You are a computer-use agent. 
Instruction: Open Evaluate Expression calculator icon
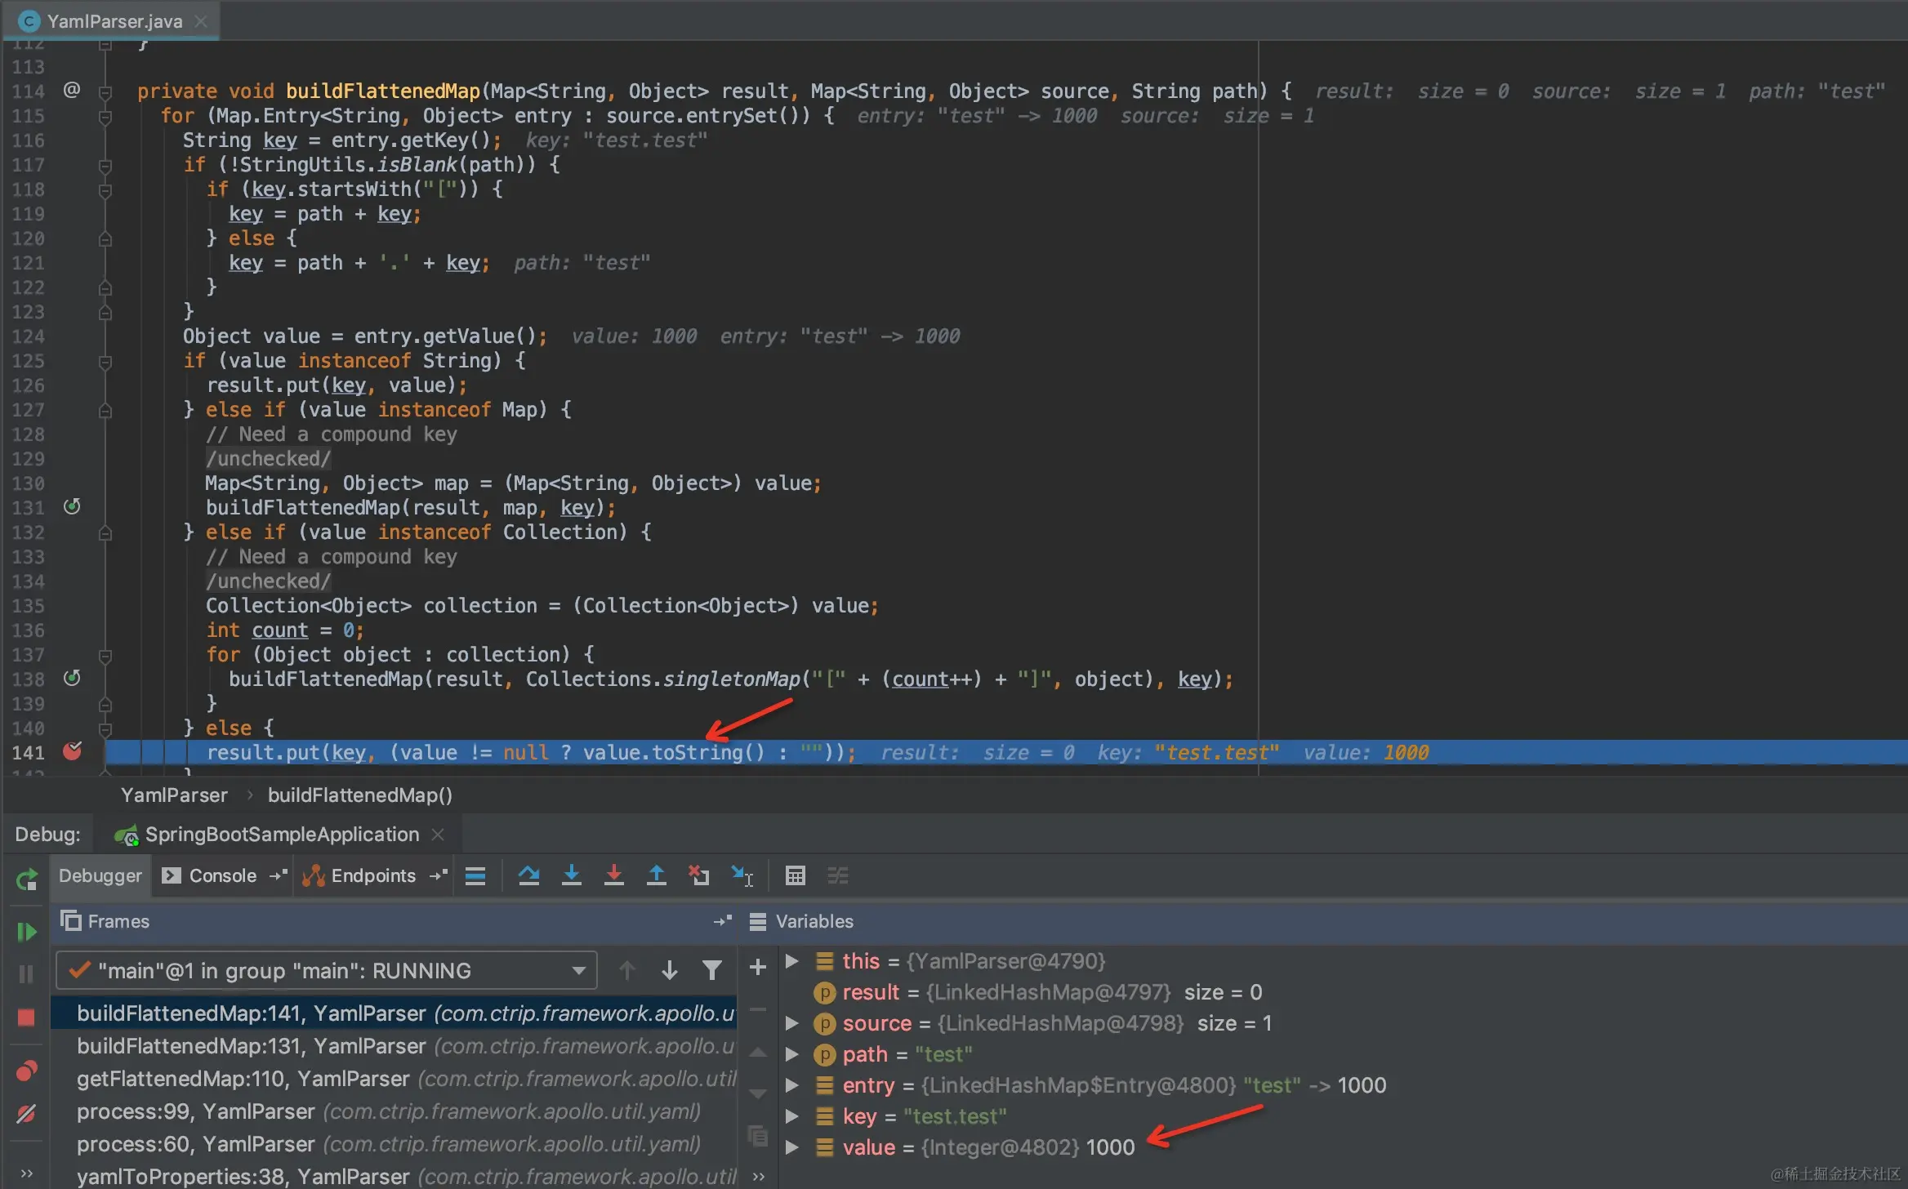tap(796, 875)
